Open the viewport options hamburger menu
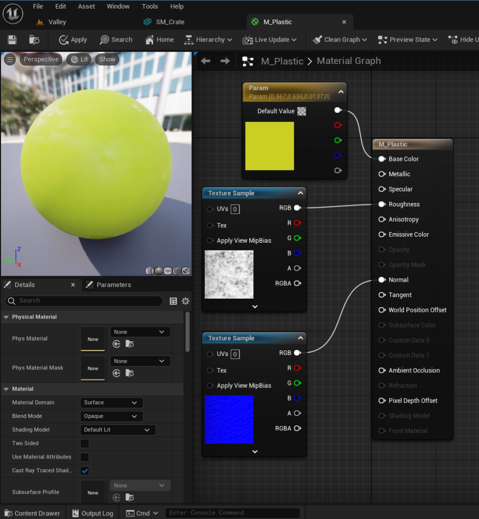 coord(9,59)
